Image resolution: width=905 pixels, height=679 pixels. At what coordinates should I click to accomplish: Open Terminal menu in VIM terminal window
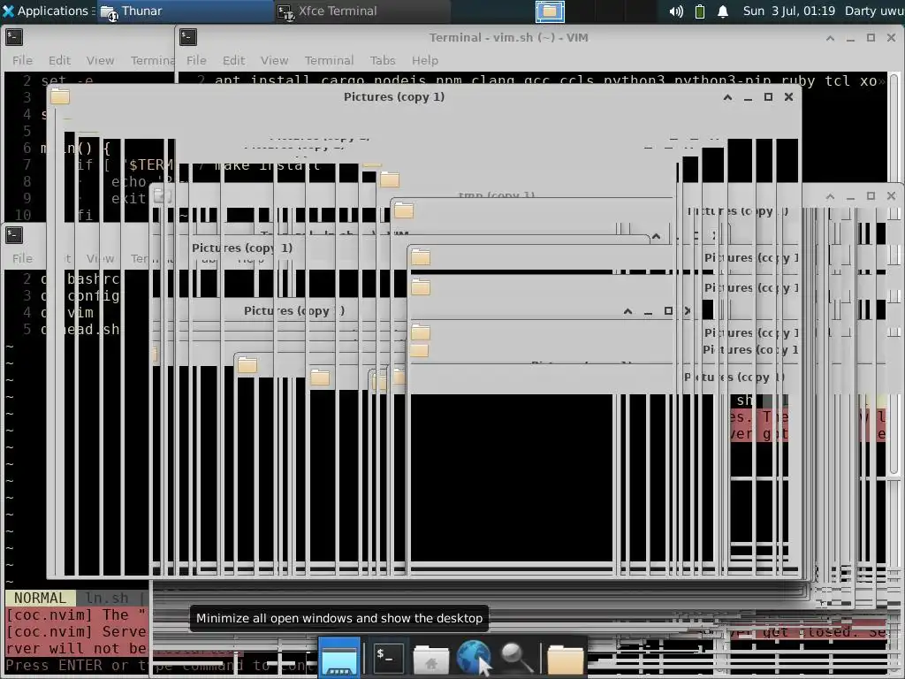click(329, 60)
